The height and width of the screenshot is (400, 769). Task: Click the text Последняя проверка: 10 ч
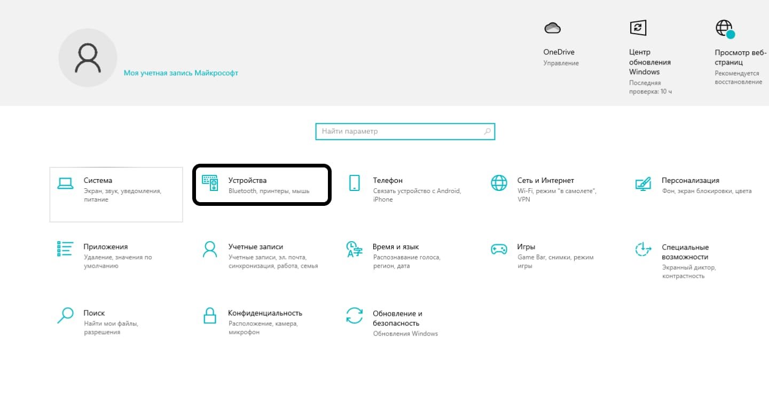650,87
